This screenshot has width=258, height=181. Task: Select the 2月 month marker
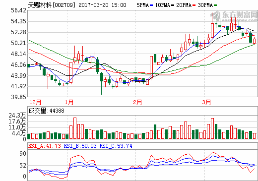click(137, 102)
